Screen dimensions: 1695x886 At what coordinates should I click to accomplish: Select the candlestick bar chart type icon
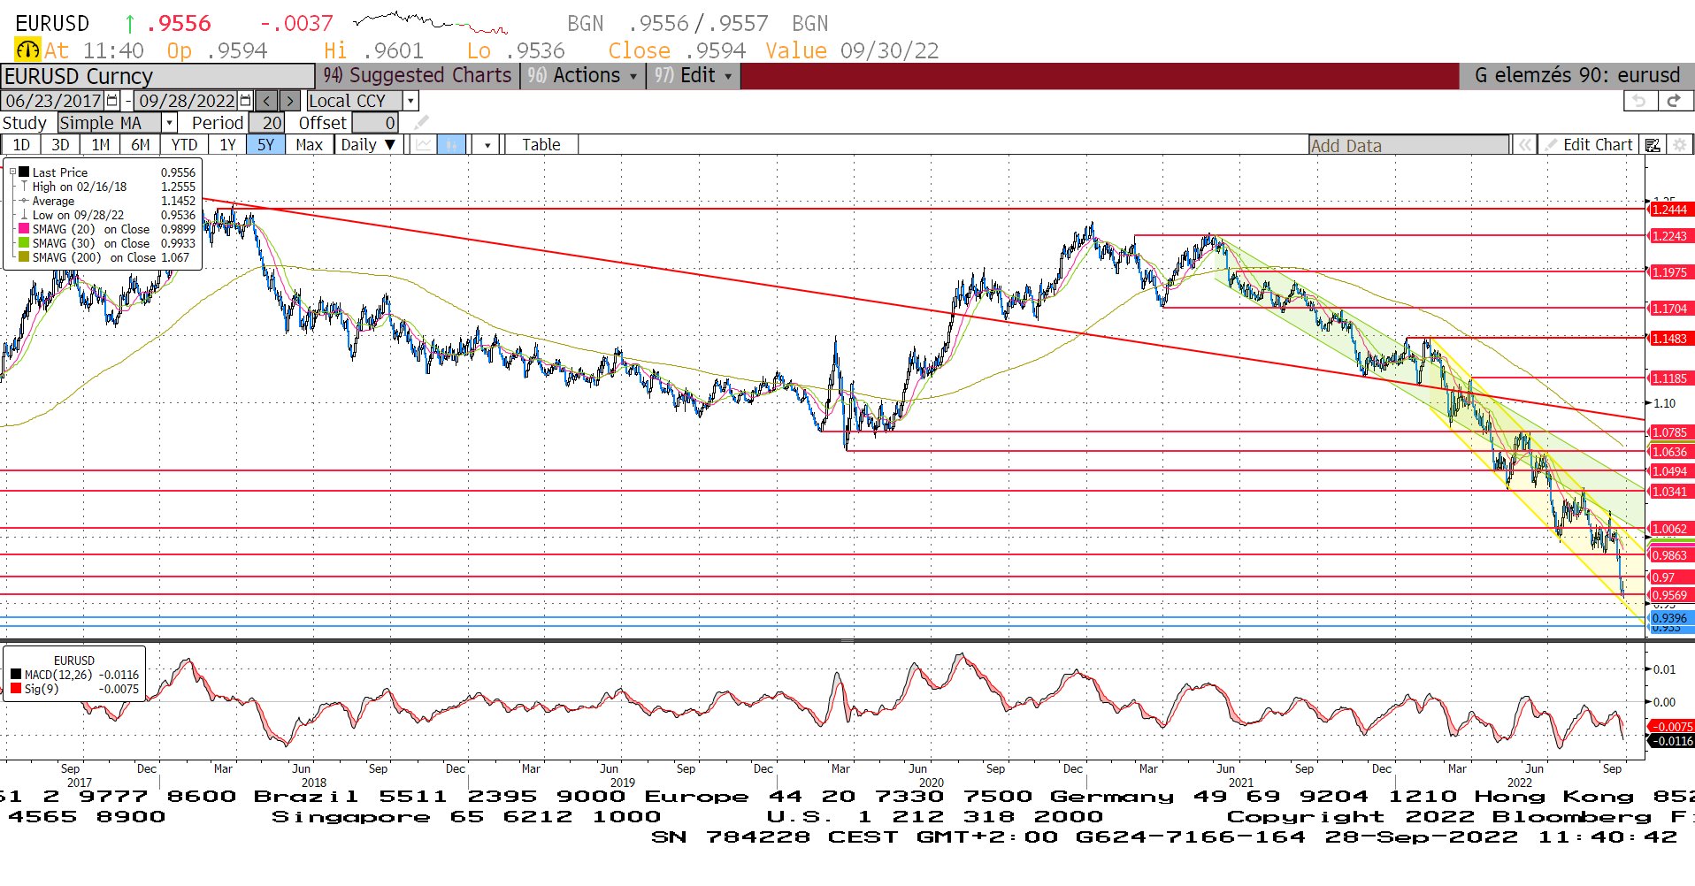pyautogui.click(x=451, y=145)
